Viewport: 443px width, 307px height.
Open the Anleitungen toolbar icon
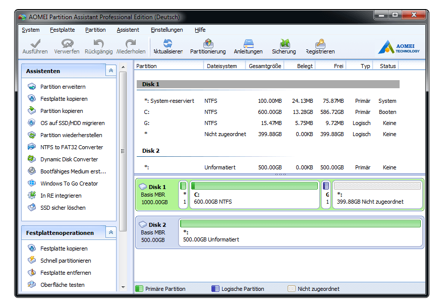coord(248,43)
